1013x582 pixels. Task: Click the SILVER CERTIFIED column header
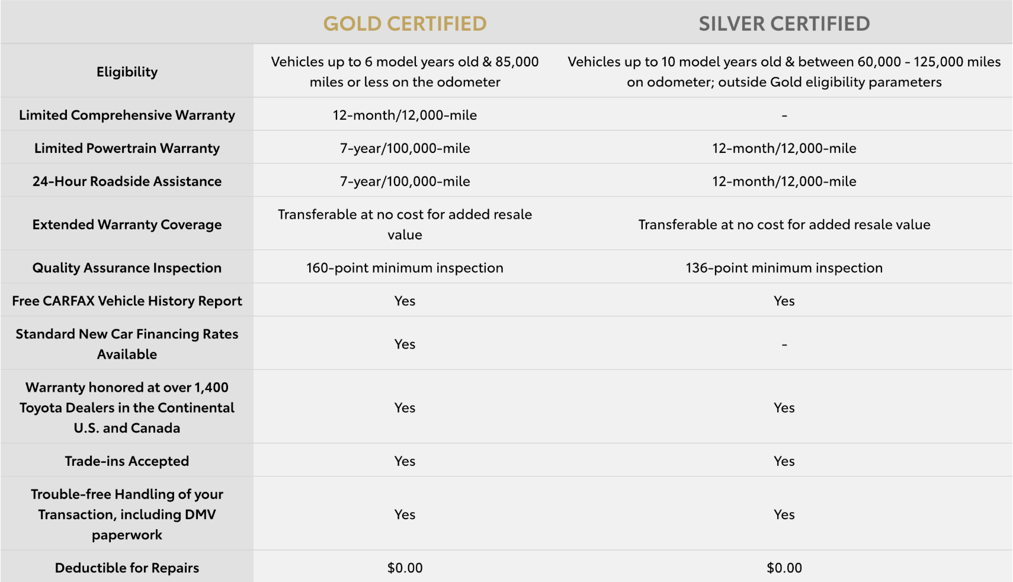coord(784,24)
